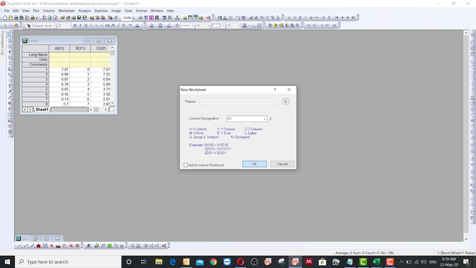
Task: Select the Line drawing tool
Action: [x=10, y=98]
